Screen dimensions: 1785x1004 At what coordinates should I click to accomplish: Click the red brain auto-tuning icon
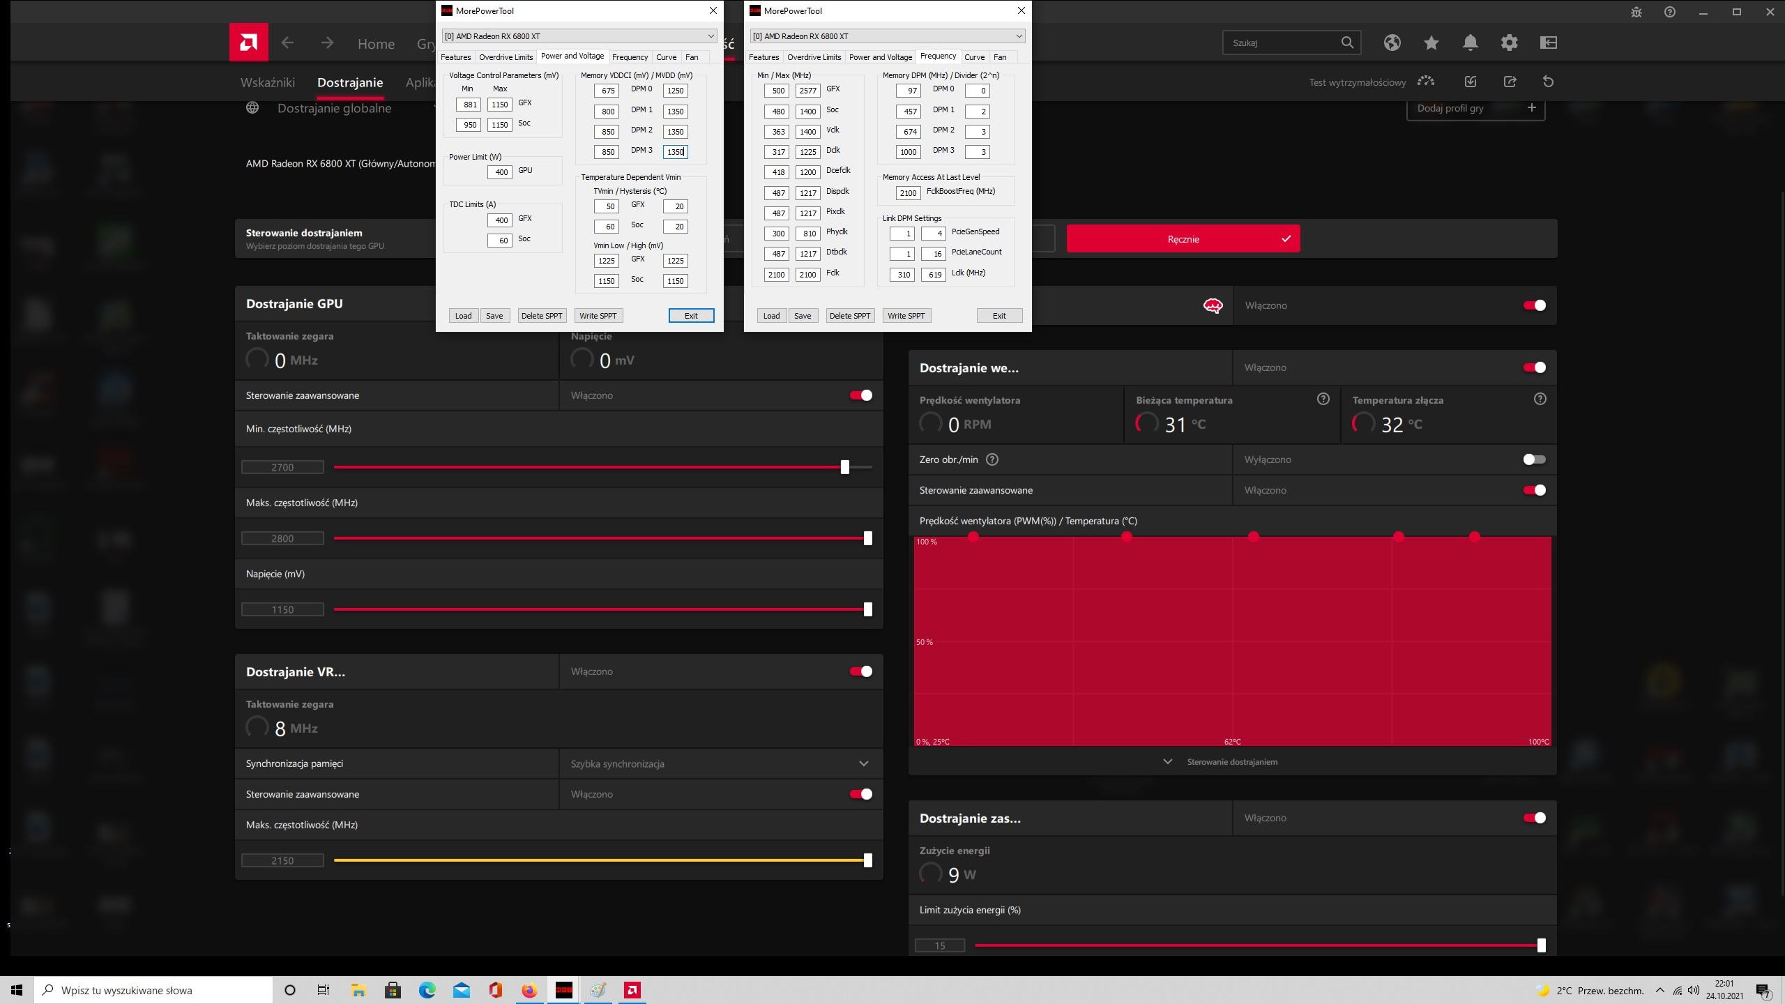tap(1213, 305)
